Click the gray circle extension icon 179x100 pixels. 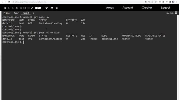coord(160,2)
